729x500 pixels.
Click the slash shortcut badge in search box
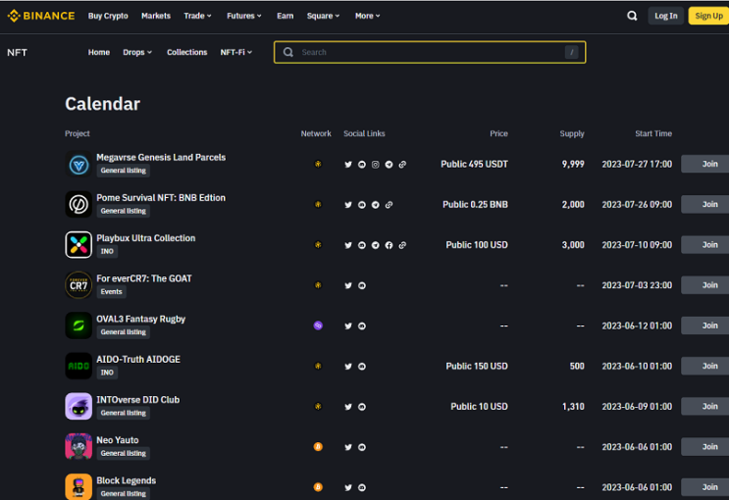[x=571, y=52]
